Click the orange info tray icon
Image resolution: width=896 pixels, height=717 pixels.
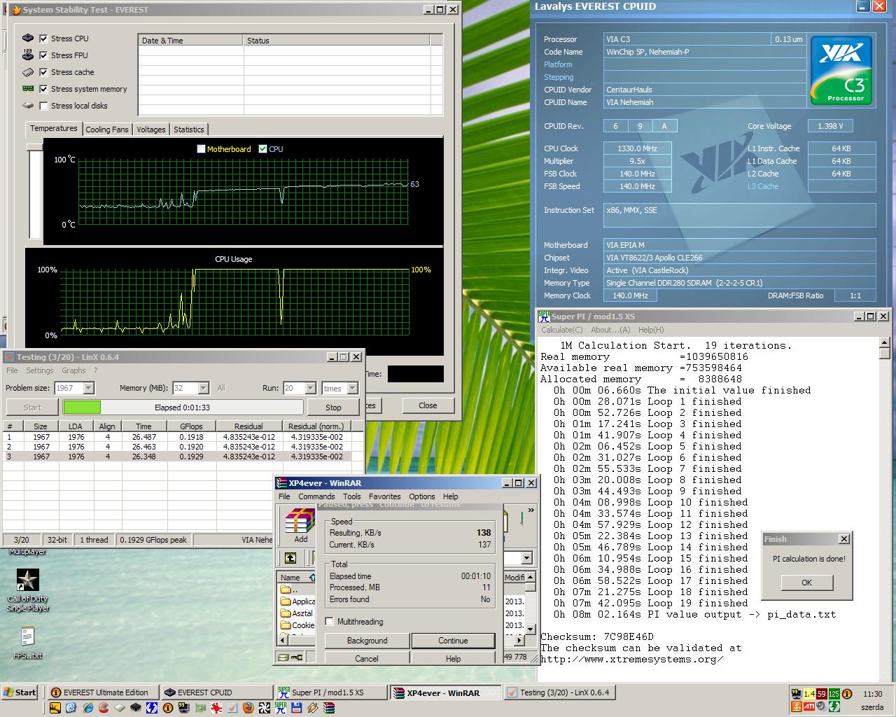pos(847,694)
